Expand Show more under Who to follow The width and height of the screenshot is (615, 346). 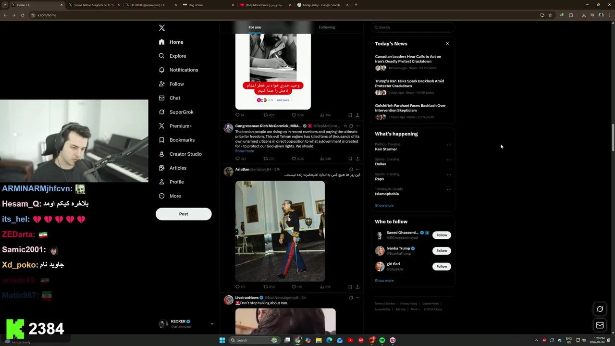384,281
